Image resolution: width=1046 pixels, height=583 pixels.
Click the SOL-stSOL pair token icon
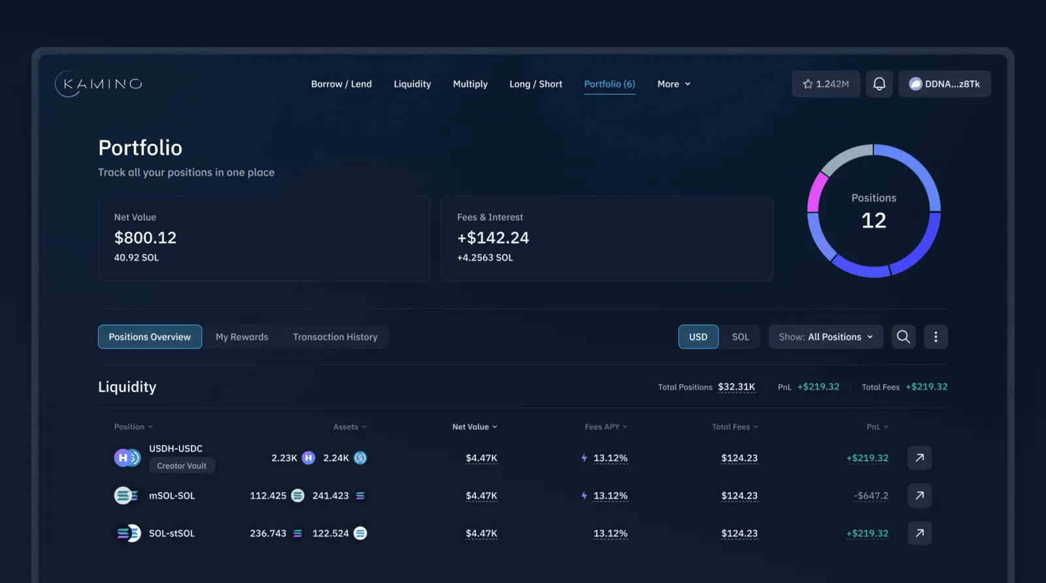click(128, 533)
